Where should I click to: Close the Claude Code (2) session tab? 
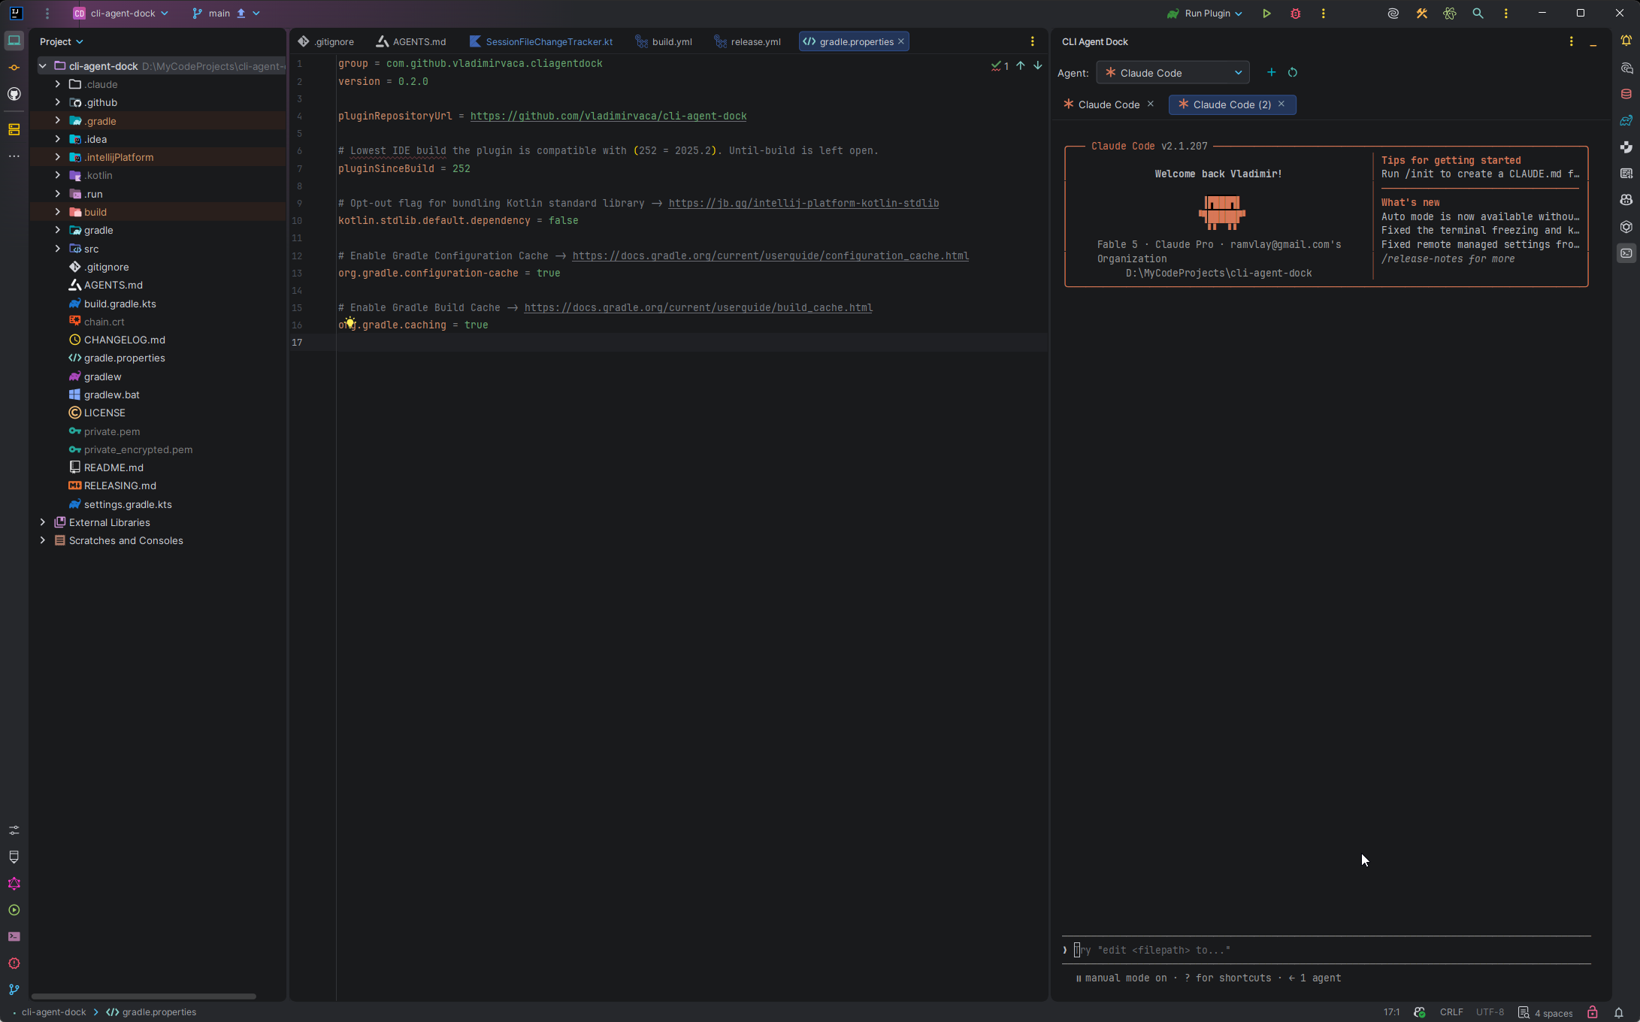pyautogui.click(x=1281, y=104)
